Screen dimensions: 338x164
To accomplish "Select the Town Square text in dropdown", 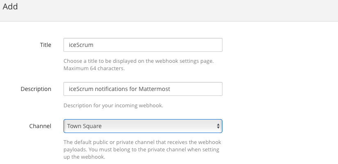I will tap(84, 126).
